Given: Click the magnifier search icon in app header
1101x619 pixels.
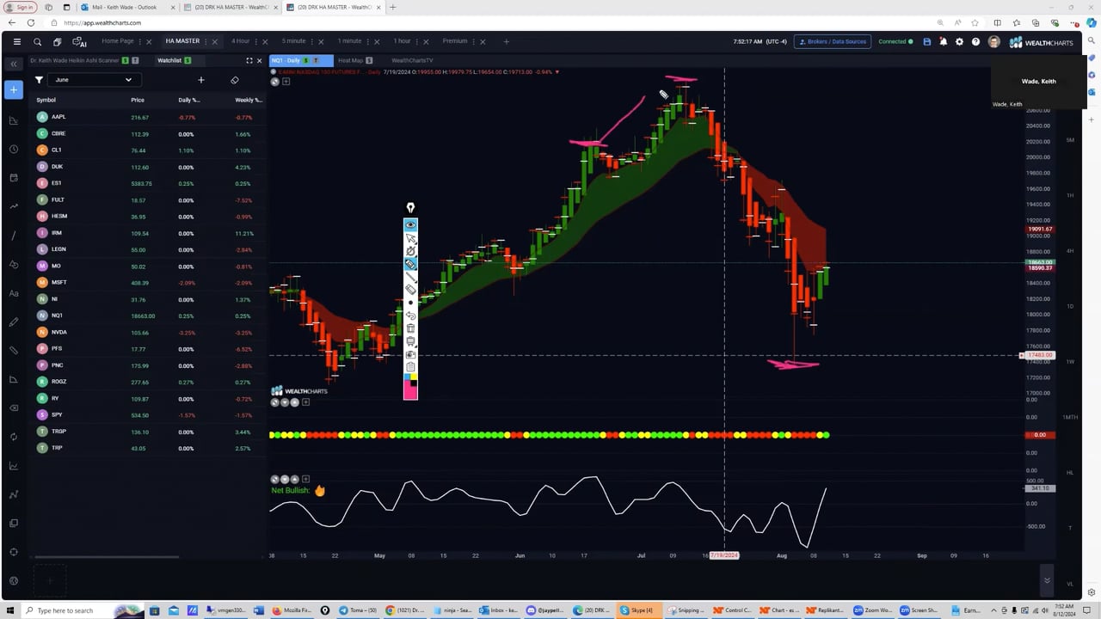Looking at the screenshot, I should click(37, 41).
